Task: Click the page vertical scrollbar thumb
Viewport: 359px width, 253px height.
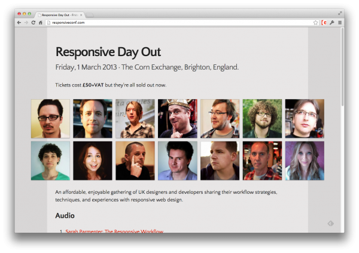Action: tap(342, 66)
